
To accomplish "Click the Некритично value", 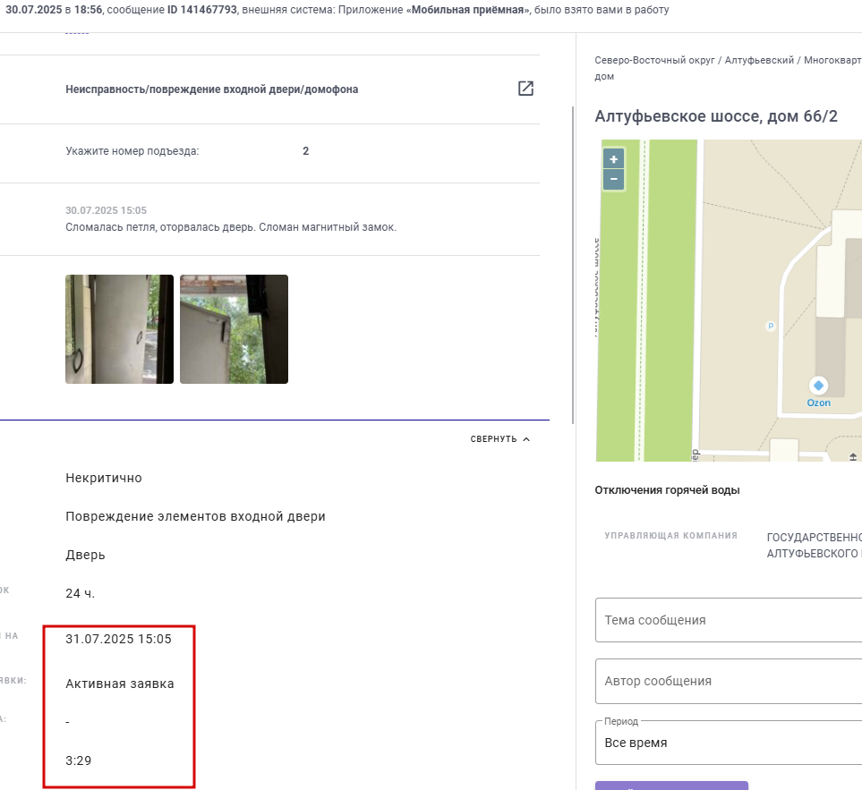I will click(104, 478).
